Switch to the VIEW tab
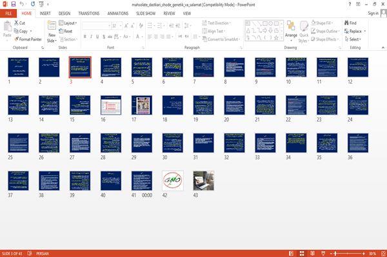The width and height of the screenshot is (387, 257). [x=187, y=14]
